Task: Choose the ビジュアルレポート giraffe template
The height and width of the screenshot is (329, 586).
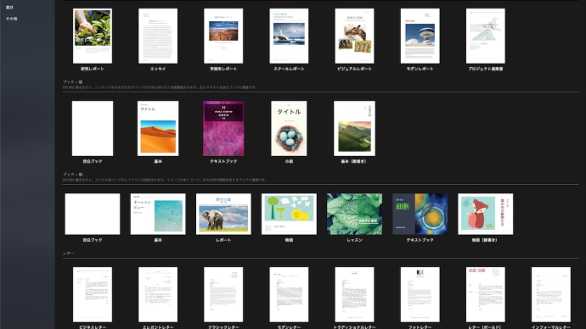Action: tap(355, 36)
